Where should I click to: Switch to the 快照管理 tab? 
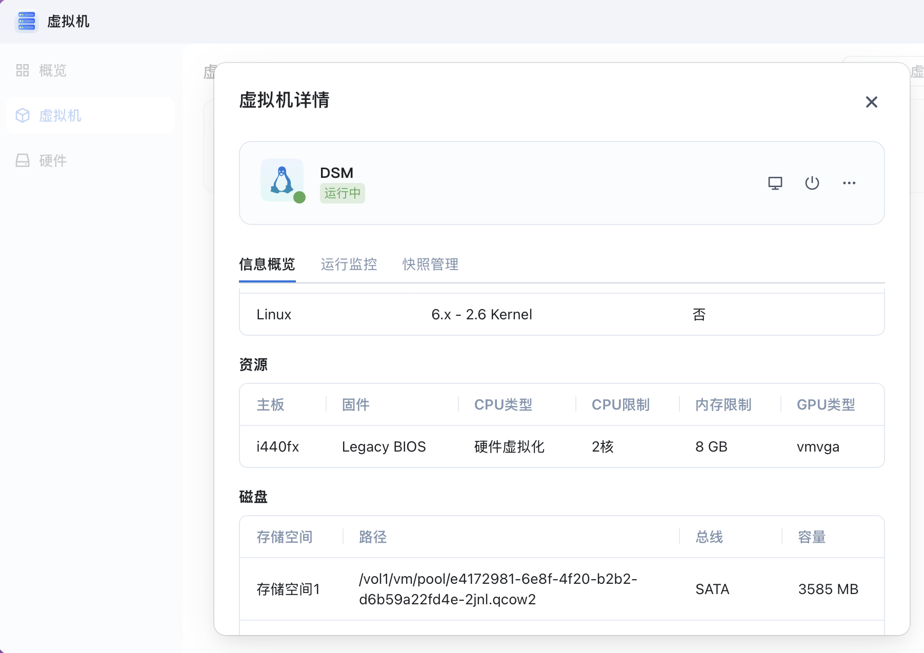click(x=431, y=264)
